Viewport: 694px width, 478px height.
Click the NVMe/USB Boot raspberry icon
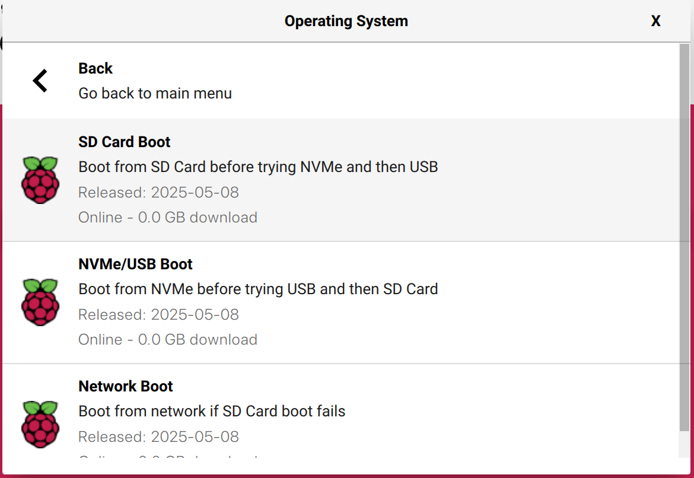click(x=40, y=302)
